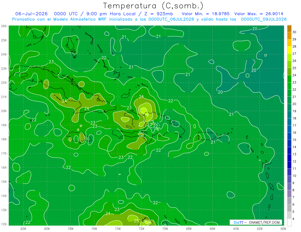
Task: Click the '60W' longitude axis label
Action: [x=283, y=228]
